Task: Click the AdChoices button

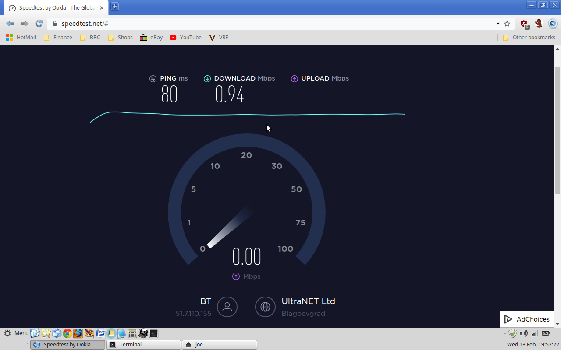Action: click(527, 319)
